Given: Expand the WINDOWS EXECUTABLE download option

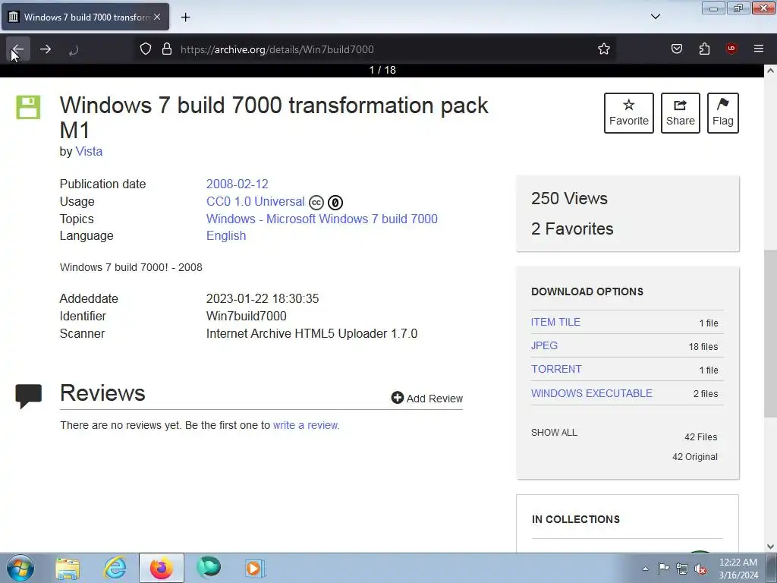Looking at the screenshot, I should coord(592,393).
